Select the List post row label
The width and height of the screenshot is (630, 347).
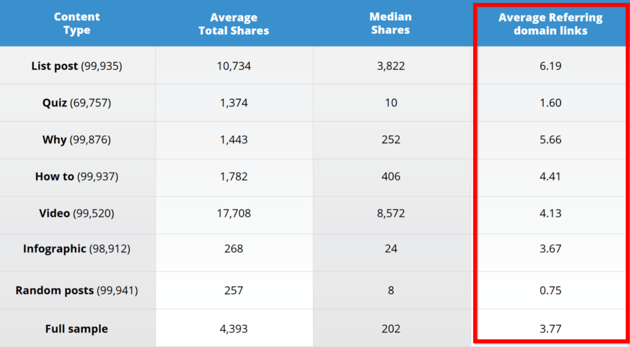(x=77, y=66)
